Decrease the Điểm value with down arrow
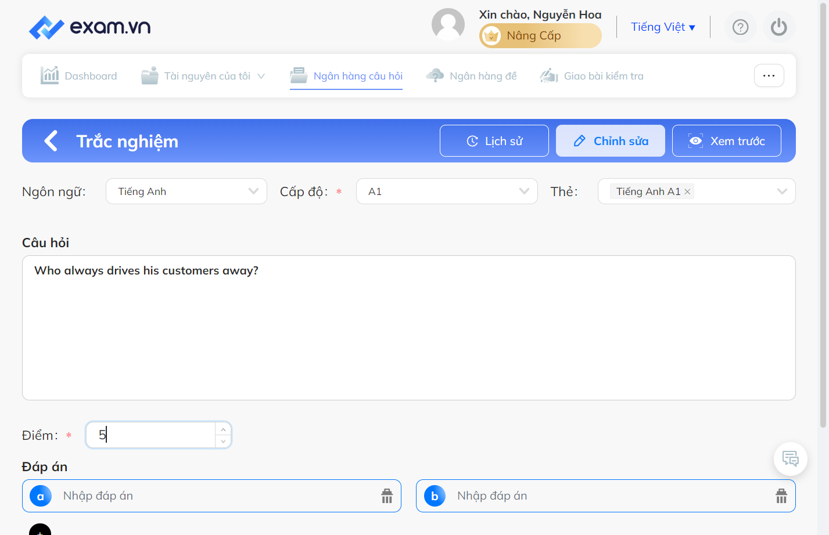The image size is (829, 535). 223,442
